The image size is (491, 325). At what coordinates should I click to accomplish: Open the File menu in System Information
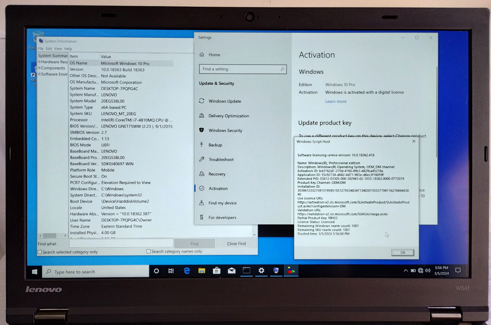(x=41, y=49)
